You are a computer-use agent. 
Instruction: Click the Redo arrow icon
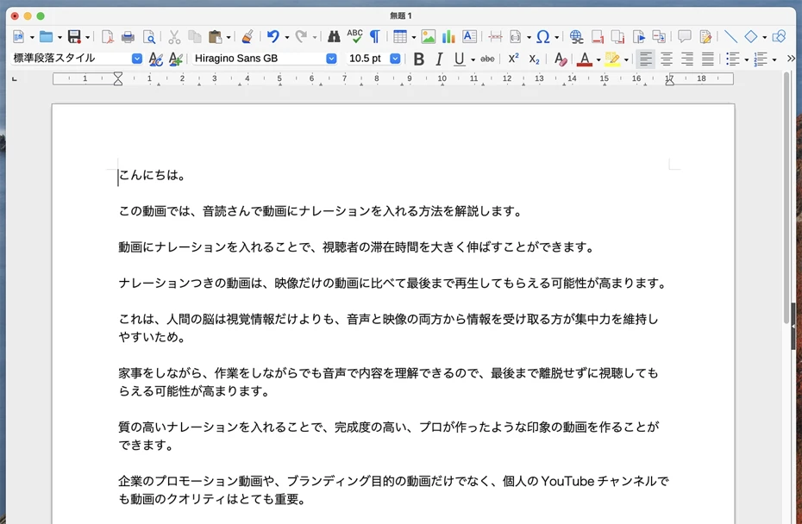point(301,36)
